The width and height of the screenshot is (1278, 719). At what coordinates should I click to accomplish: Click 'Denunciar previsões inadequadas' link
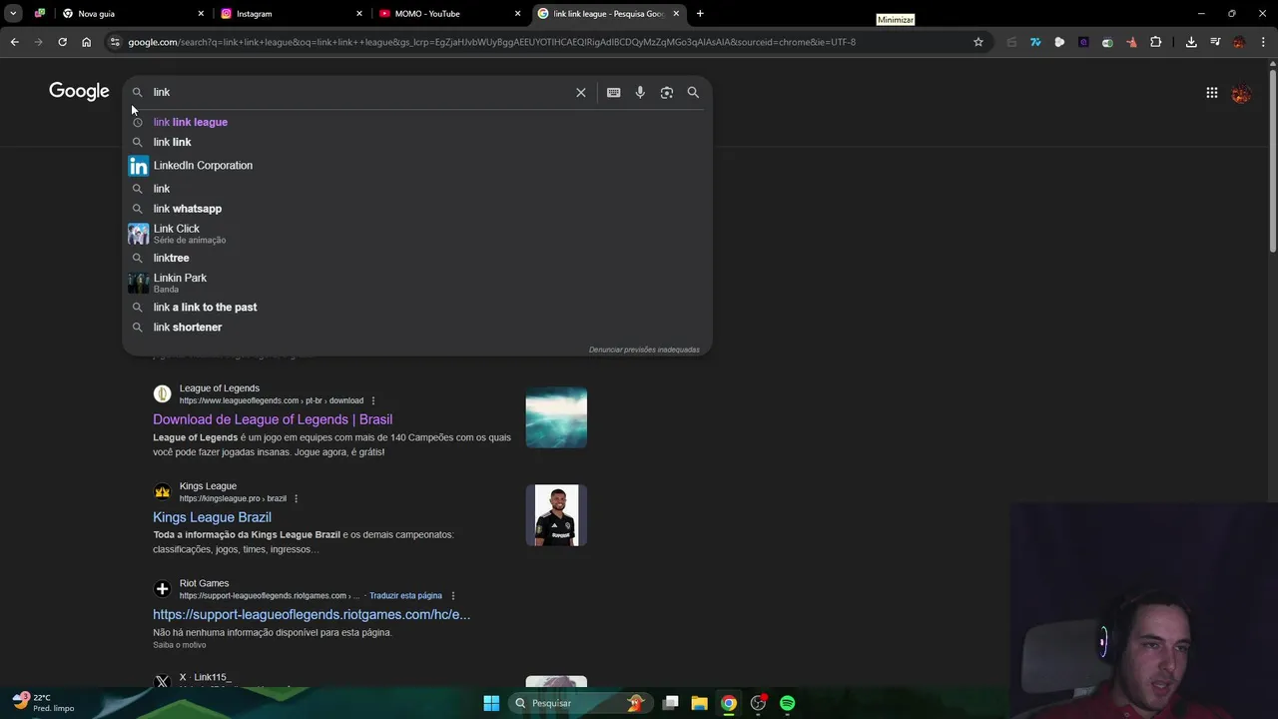coord(644,350)
